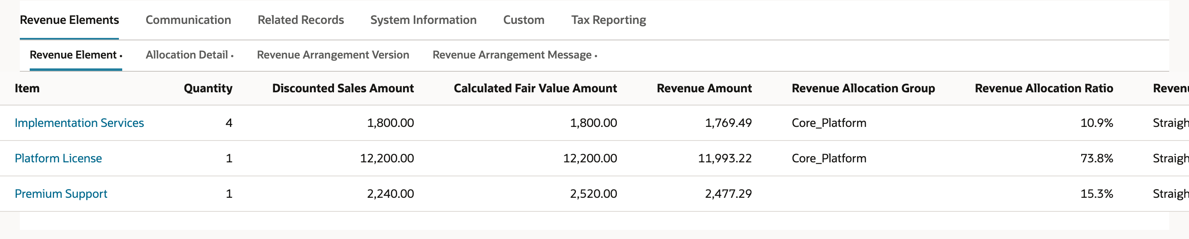Open the Tax Reporting tab
Image resolution: width=1189 pixels, height=239 pixels.
[609, 20]
